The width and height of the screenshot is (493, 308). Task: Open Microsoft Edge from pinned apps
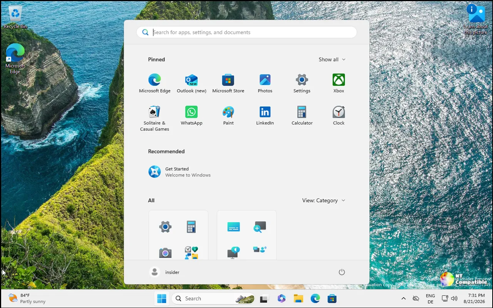(154, 83)
